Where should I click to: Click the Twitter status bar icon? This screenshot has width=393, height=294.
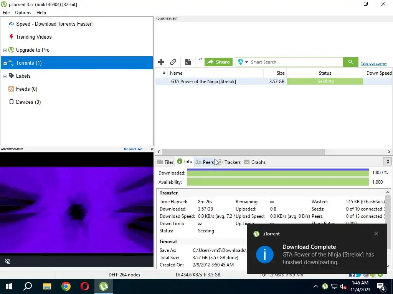pyautogui.click(x=359, y=275)
